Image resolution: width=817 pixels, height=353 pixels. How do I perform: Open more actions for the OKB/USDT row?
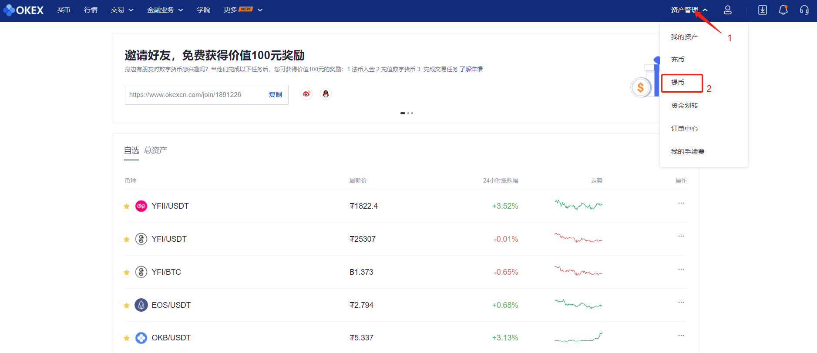tap(681, 335)
